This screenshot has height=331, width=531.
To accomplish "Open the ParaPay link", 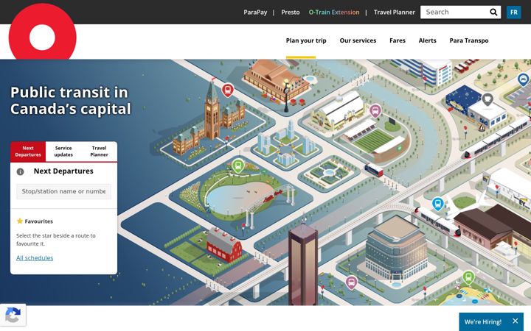I will coord(255,13).
